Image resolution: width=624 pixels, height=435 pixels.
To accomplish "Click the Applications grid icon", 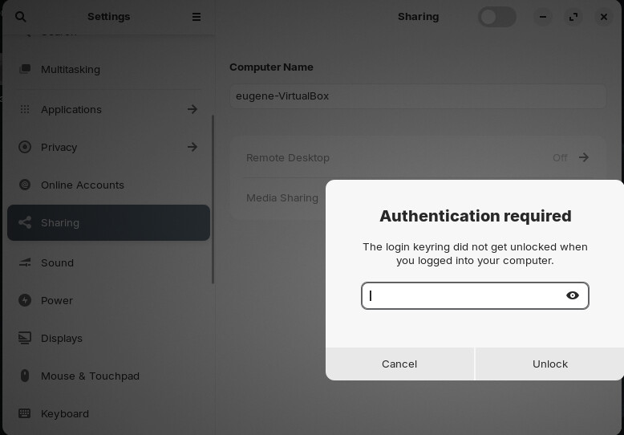I will pos(25,109).
